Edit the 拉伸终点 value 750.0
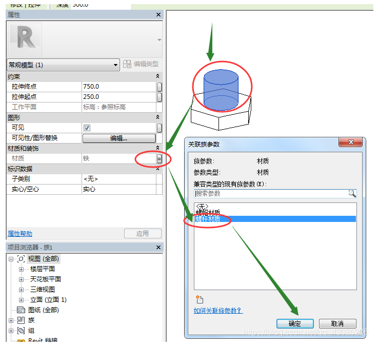This screenshot has width=378, height=347. point(119,87)
